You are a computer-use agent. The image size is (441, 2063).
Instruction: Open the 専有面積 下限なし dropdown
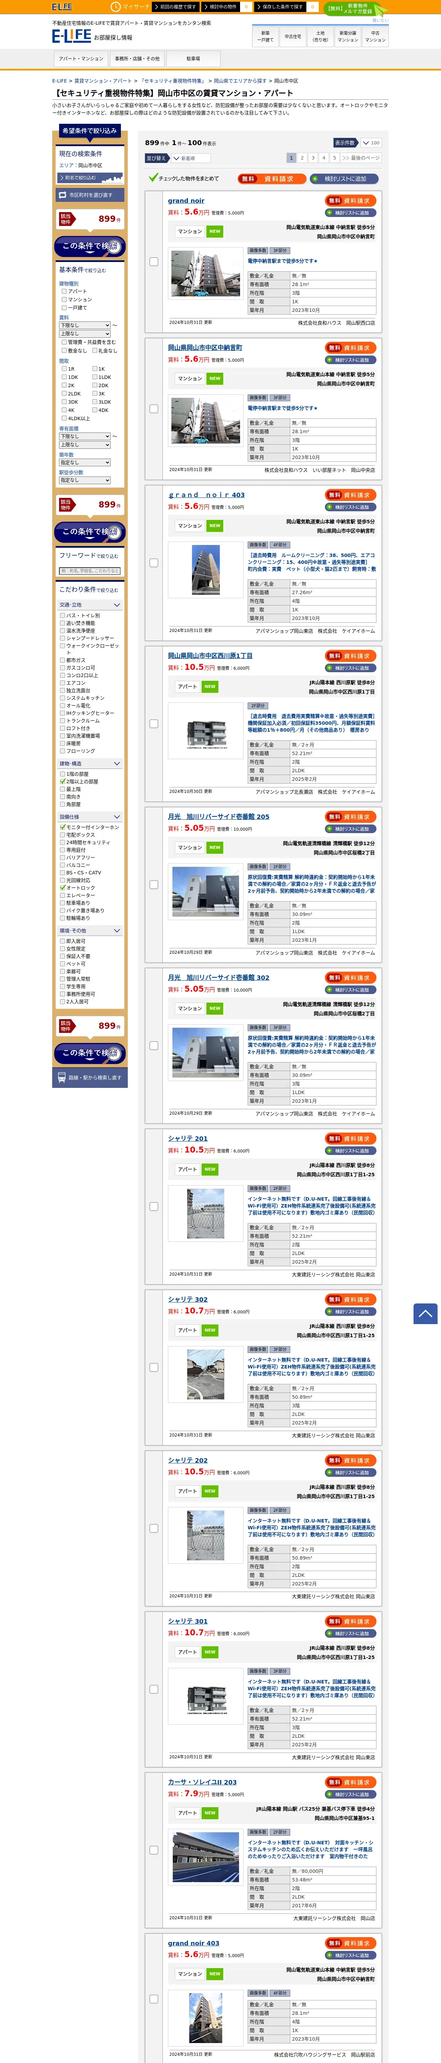[x=85, y=436]
